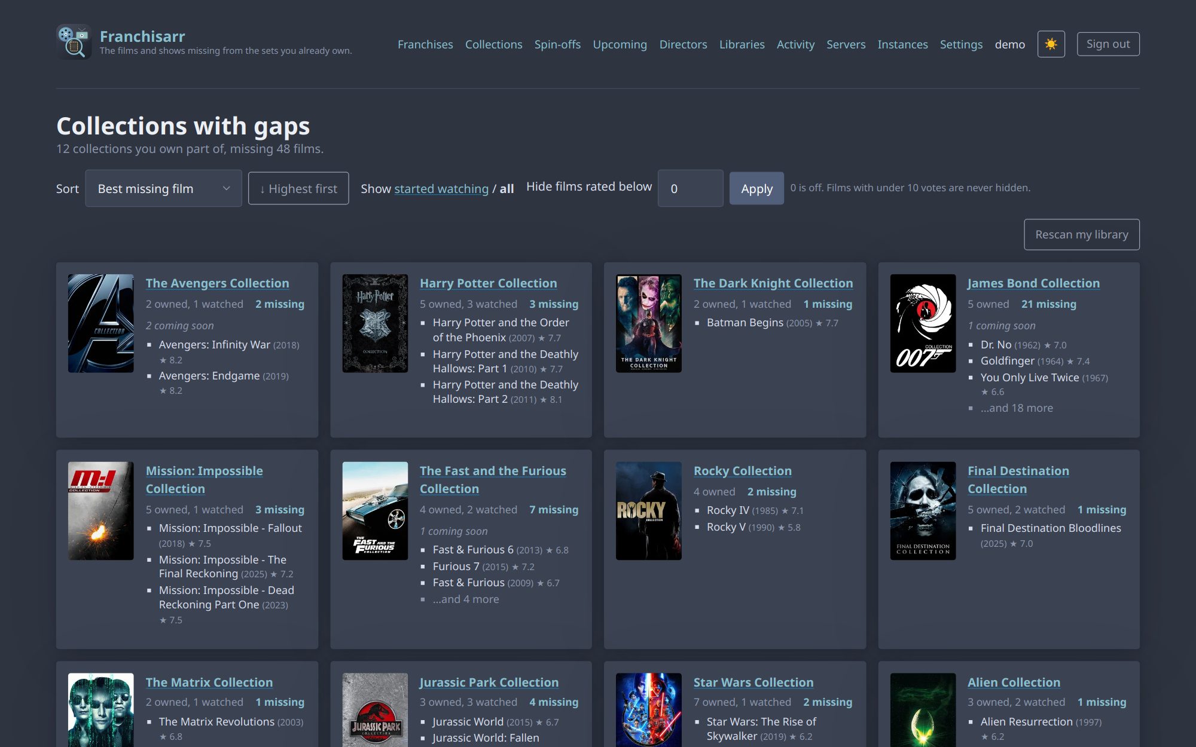Open The Avengers Collection poster
Image resolution: width=1196 pixels, height=747 pixels.
100,323
